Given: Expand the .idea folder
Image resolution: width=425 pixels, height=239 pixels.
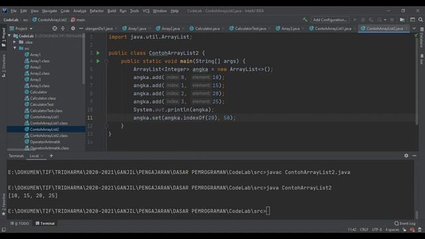Looking at the screenshot, I should pyautogui.click(x=15, y=42).
